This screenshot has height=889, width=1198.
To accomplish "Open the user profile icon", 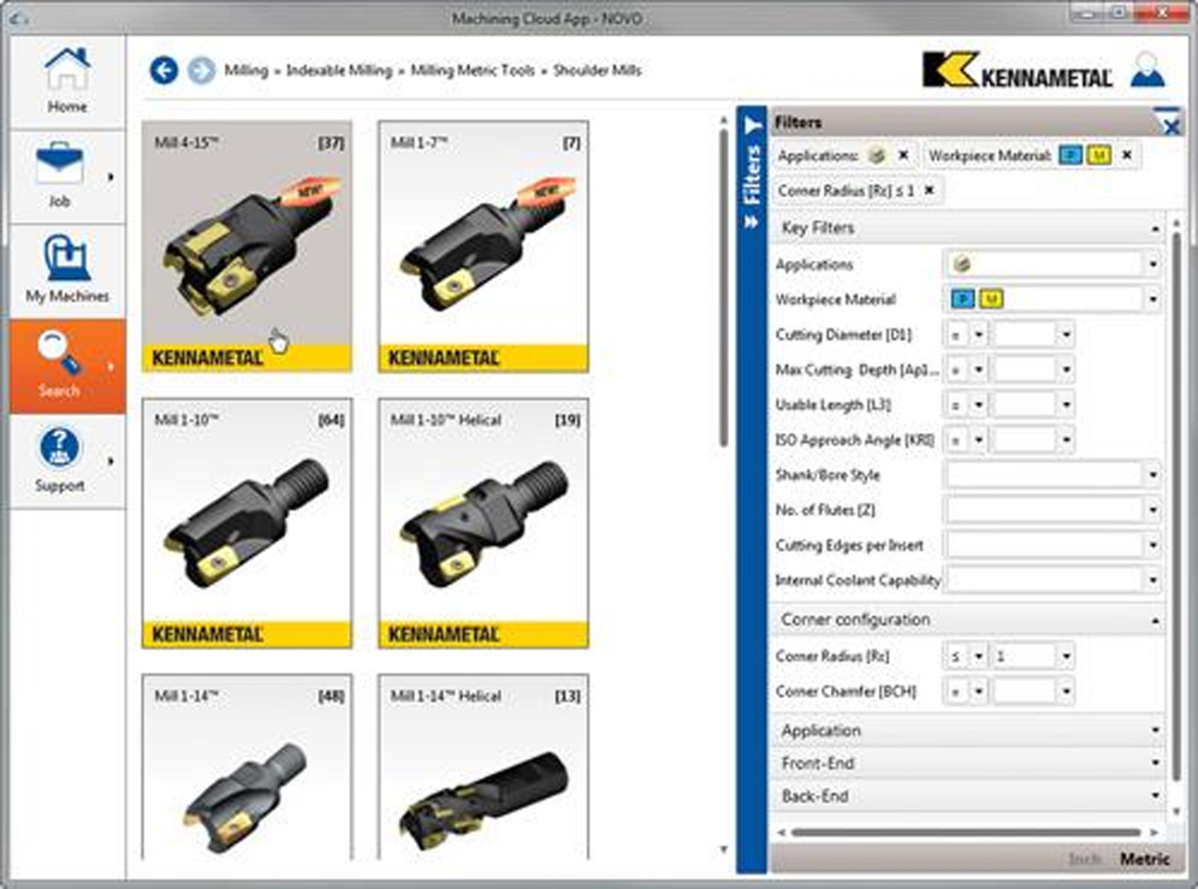I will (1147, 70).
